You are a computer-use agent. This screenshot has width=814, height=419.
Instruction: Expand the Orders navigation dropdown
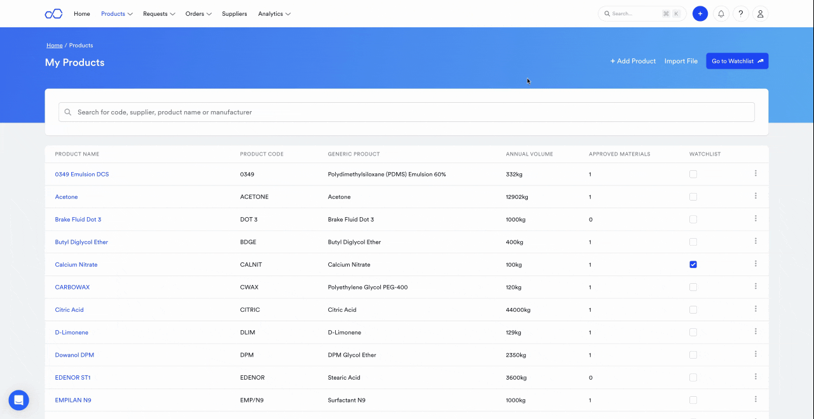point(198,13)
